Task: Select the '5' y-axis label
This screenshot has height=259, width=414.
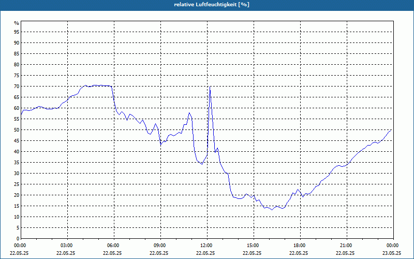Action: 18,228
